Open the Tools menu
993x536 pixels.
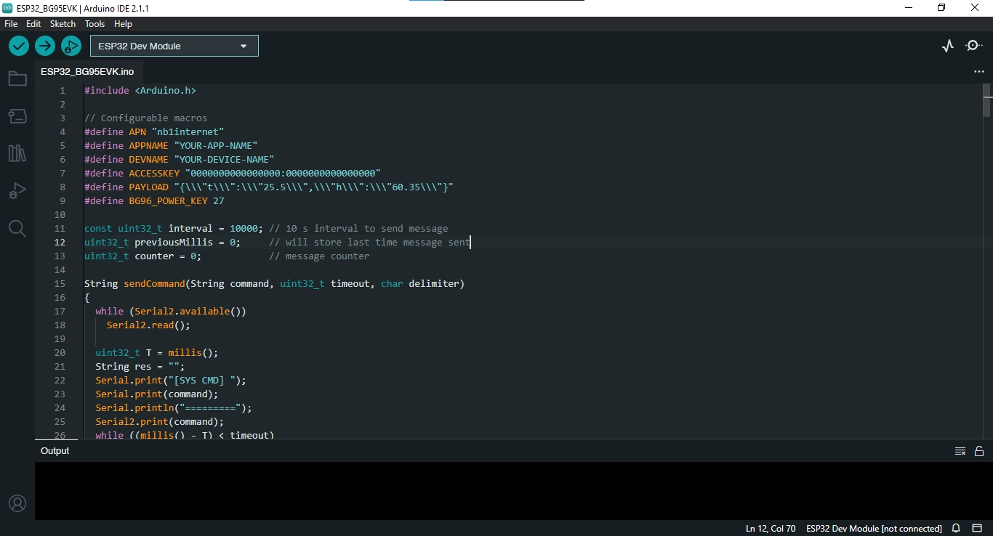click(95, 24)
